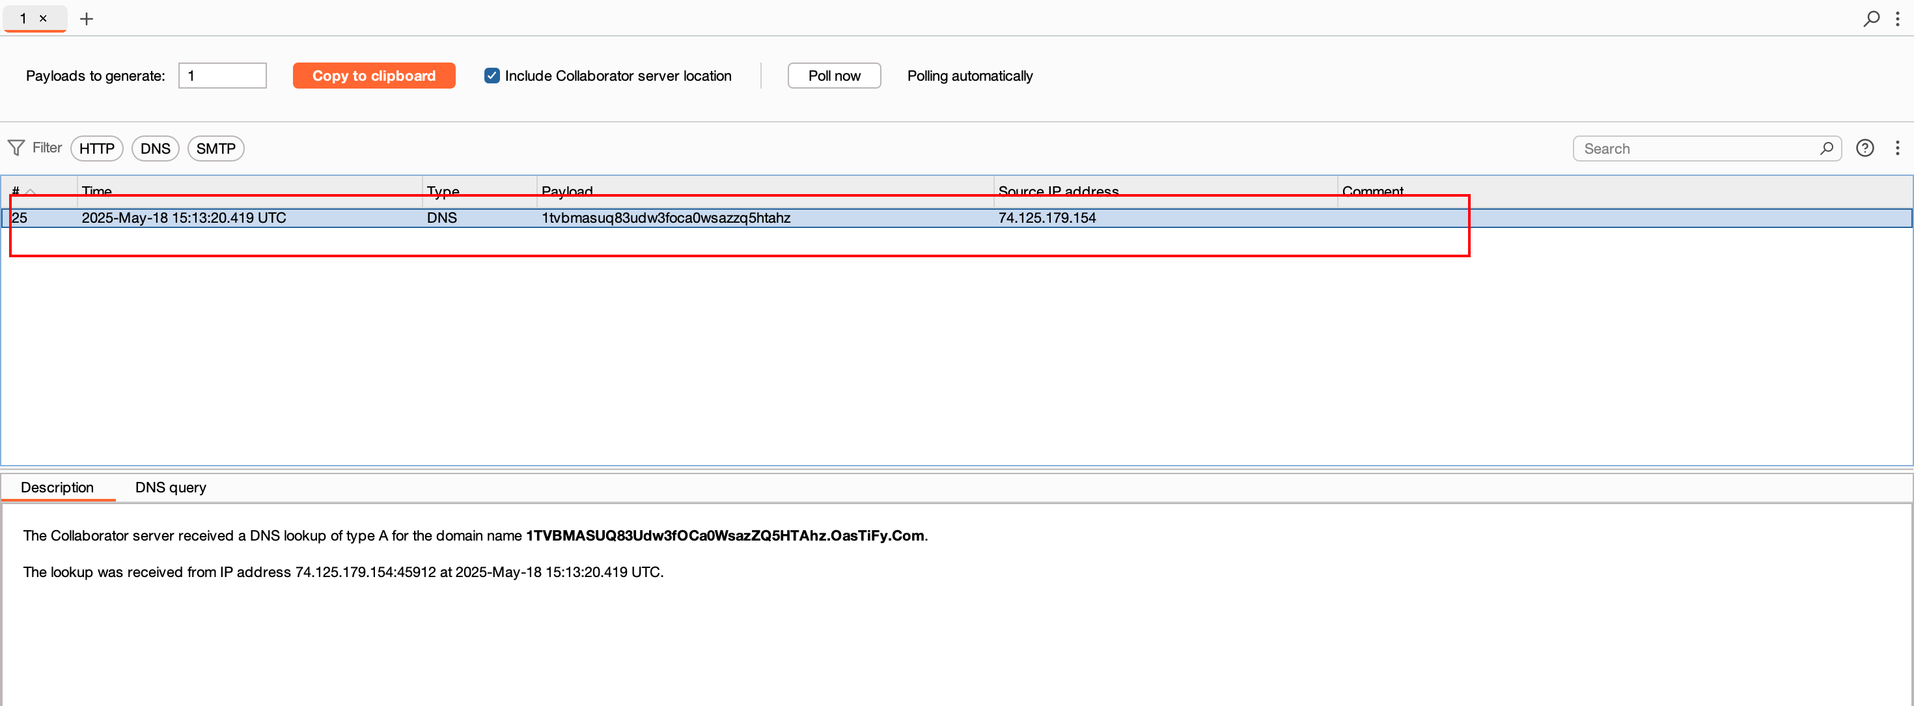This screenshot has height=706, width=1914.
Task: Open the top-right three-dot options menu
Action: tap(1897, 19)
